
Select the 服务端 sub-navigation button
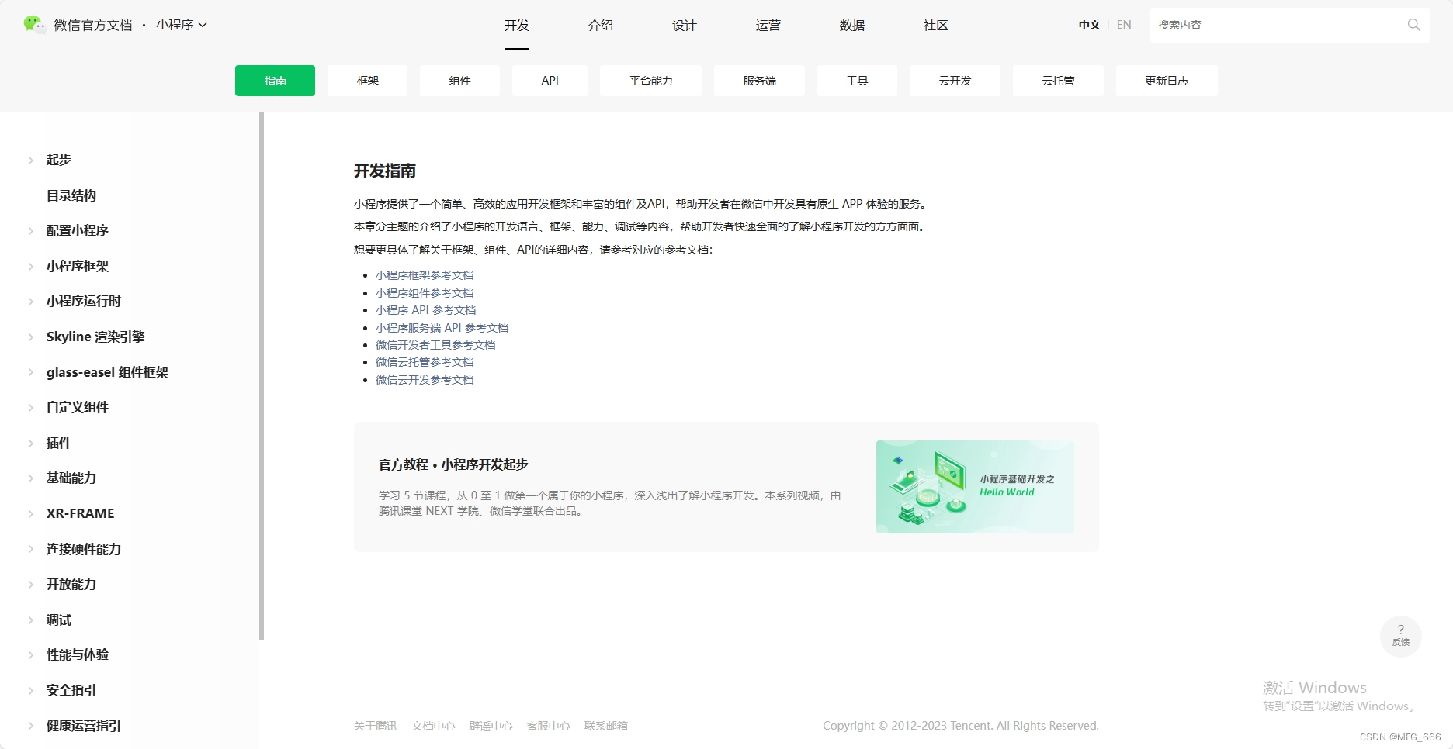[759, 81]
